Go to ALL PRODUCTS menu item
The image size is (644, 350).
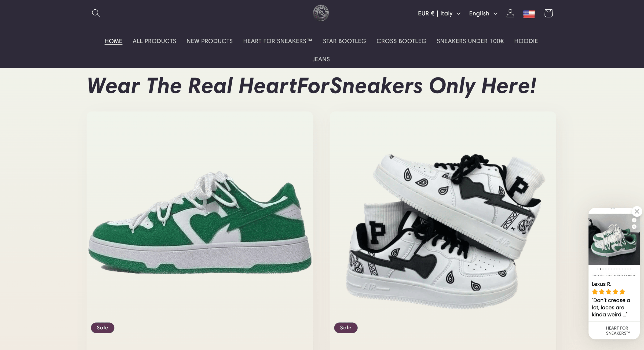pos(154,41)
